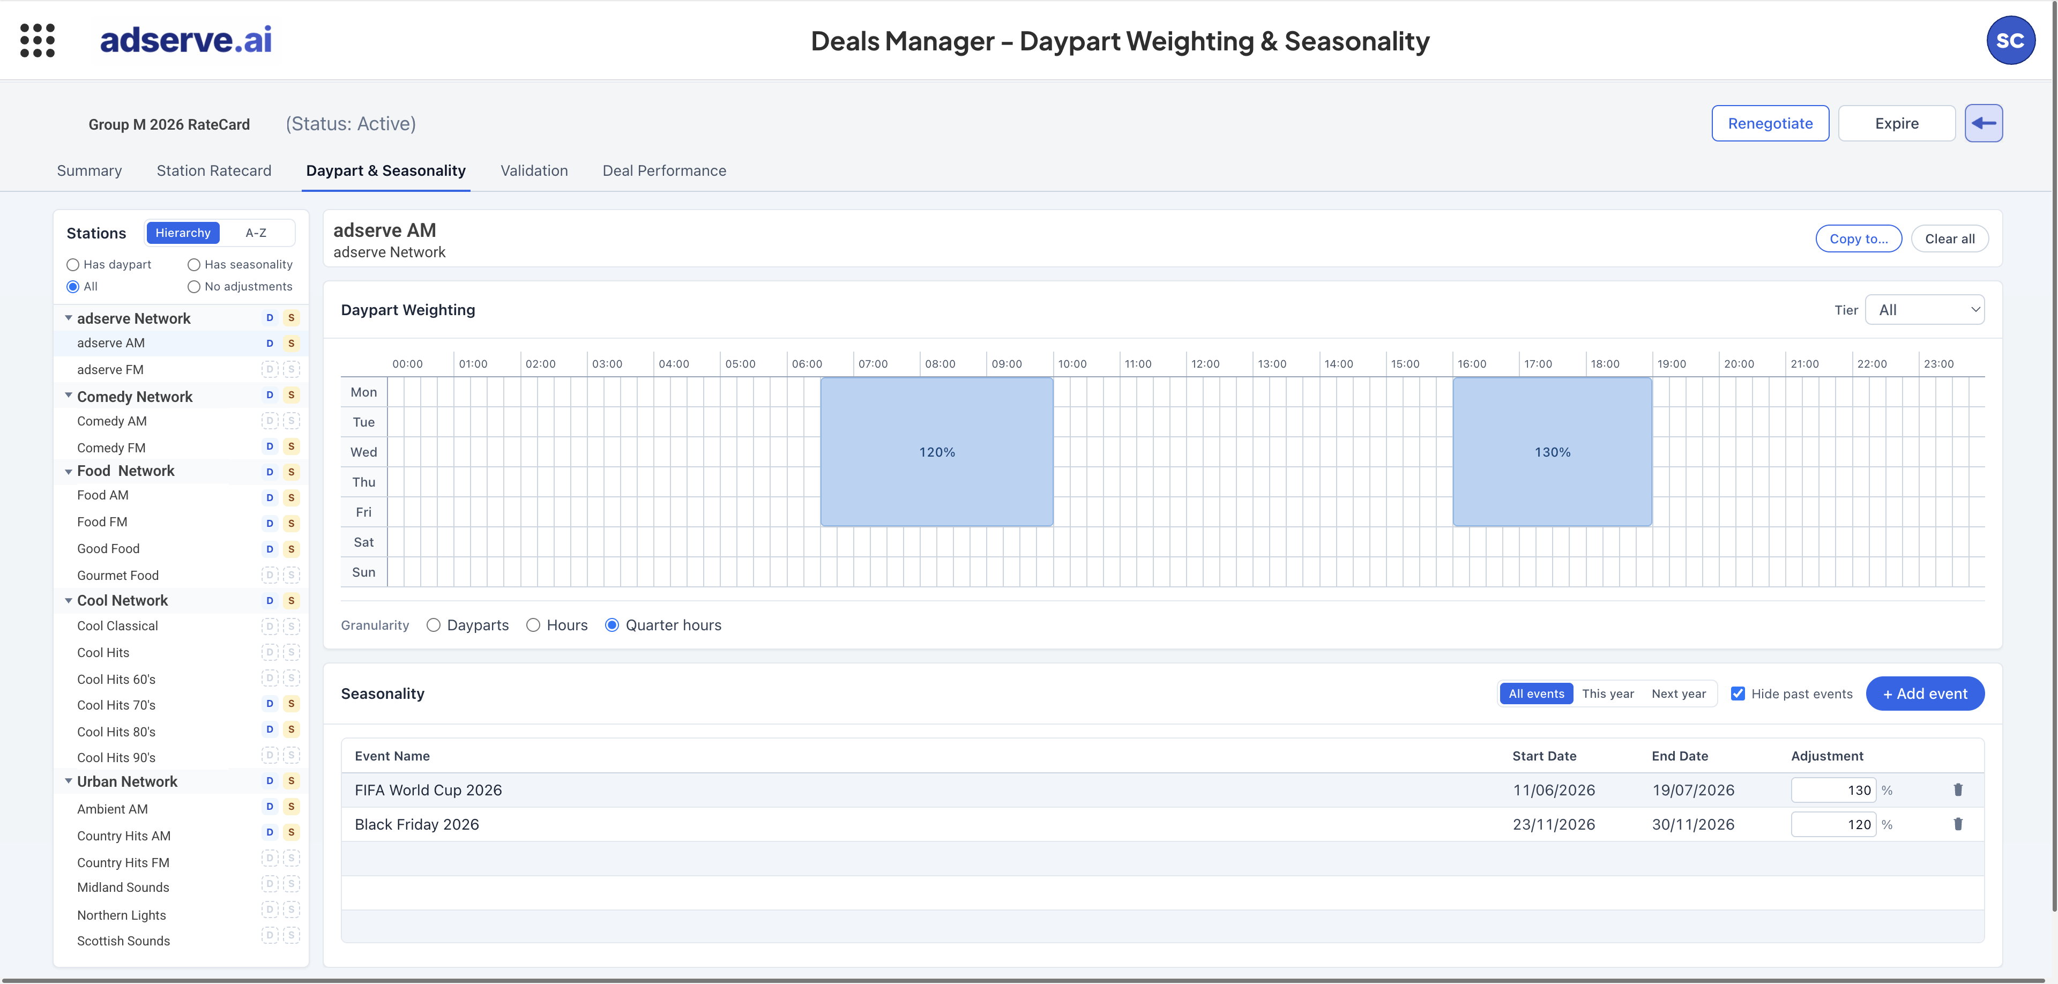Switch station list to A-Z view
Viewport: 2058px width, 984px height.
pyautogui.click(x=256, y=233)
